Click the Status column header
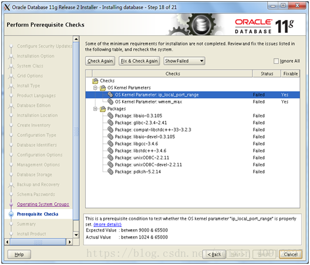The image size is (310, 265). [267, 73]
